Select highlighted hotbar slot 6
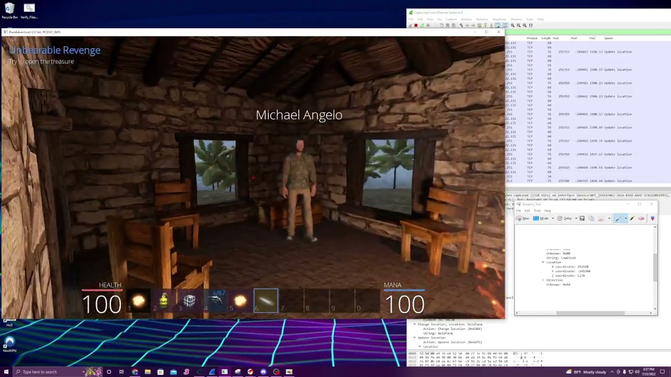The height and width of the screenshot is (377, 671). pyautogui.click(x=266, y=301)
